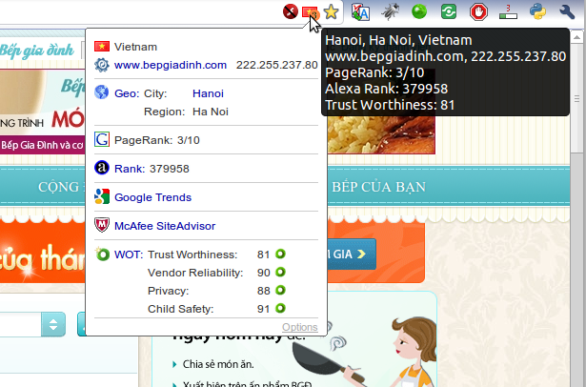Click the Vendor Reliability score 90

point(264,273)
